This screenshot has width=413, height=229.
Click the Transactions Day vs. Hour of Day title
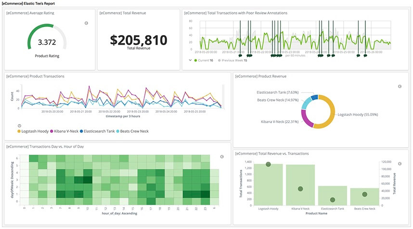click(45, 146)
